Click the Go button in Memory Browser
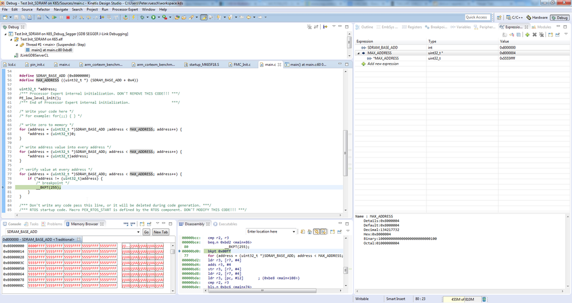The height and width of the screenshot is (303, 572). click(x=147, y=232)
